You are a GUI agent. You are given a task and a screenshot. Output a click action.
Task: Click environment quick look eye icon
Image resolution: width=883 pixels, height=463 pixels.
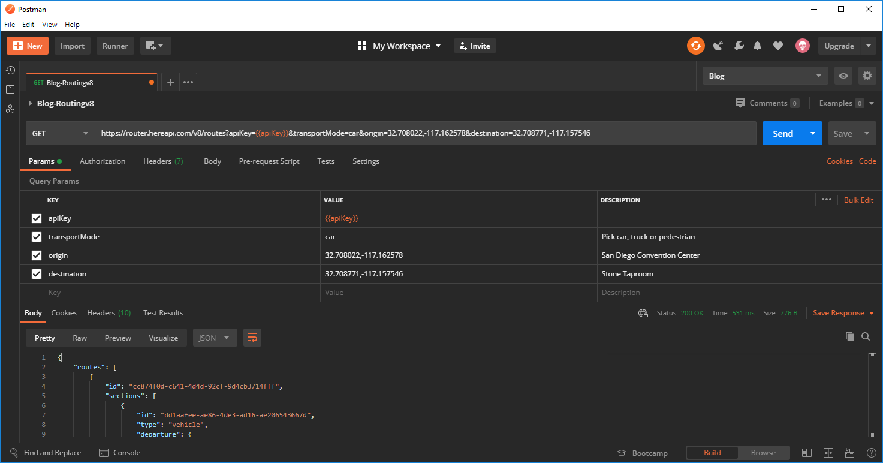843,76
